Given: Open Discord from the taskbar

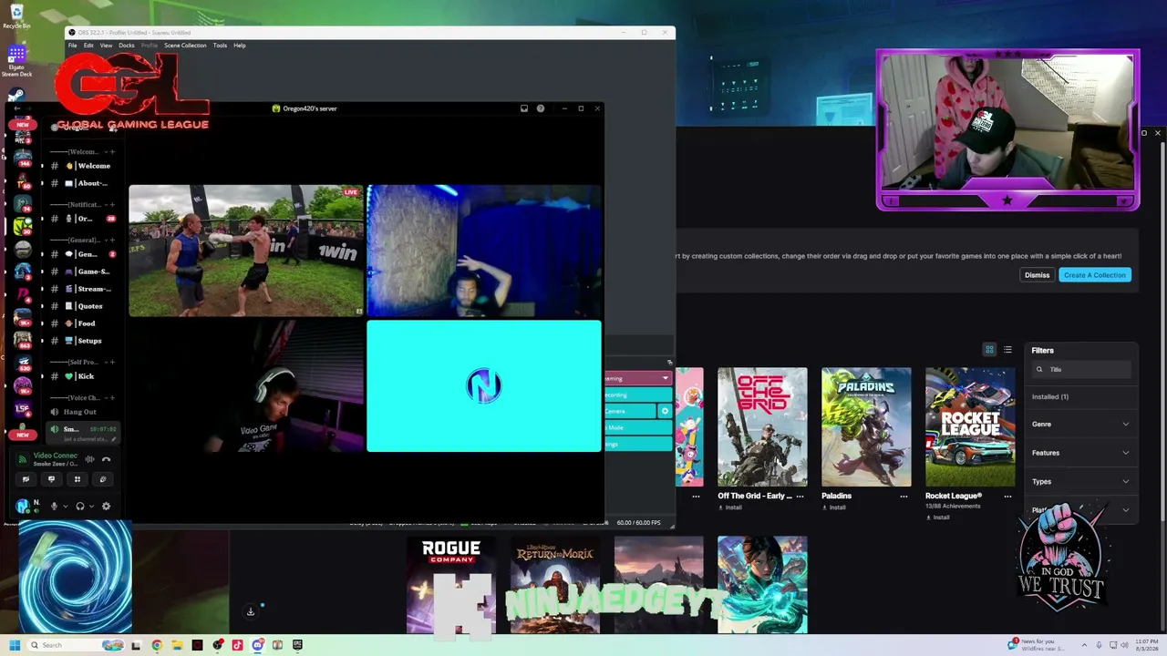Looking at the screenshot, I should 257,645.
